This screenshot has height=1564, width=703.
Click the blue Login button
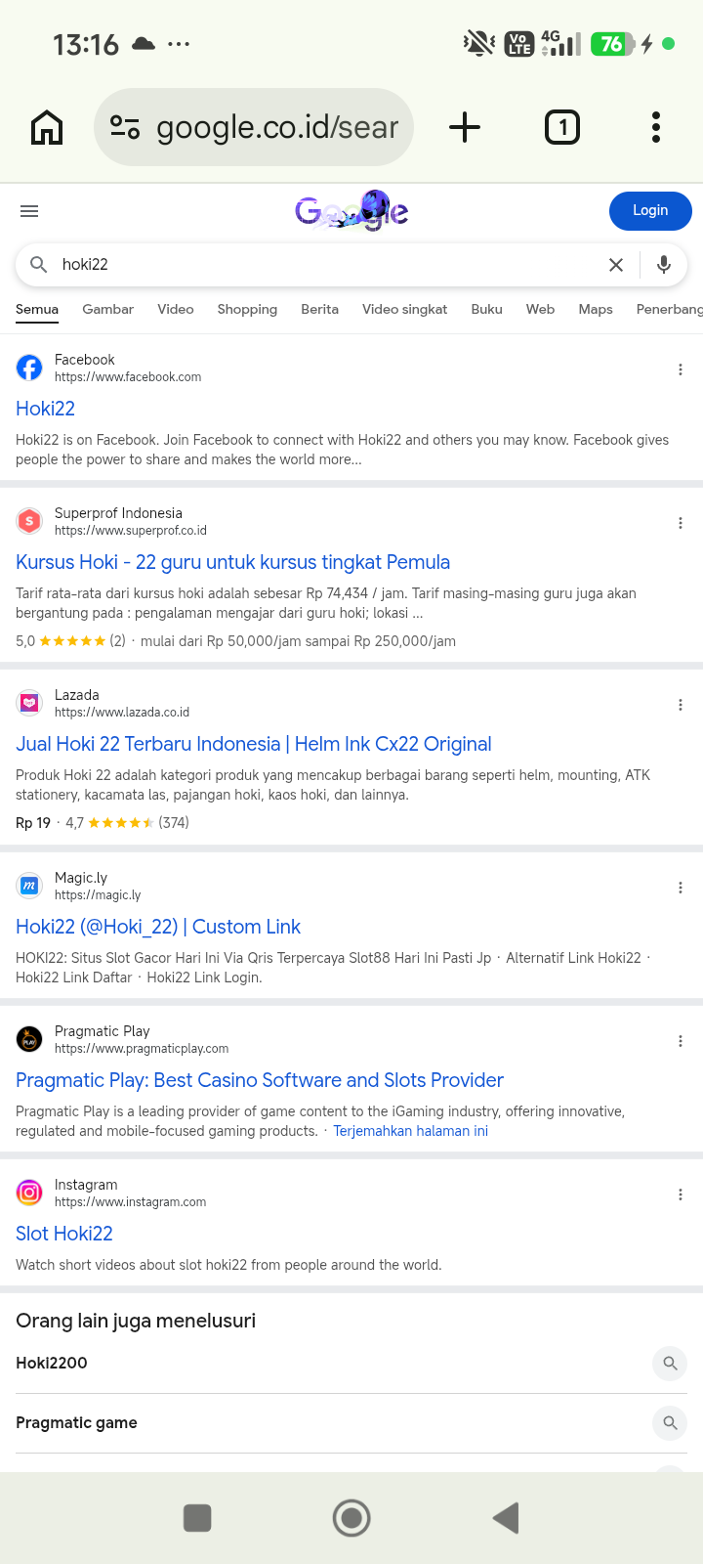pyautogui.click(x=650, y=211)
